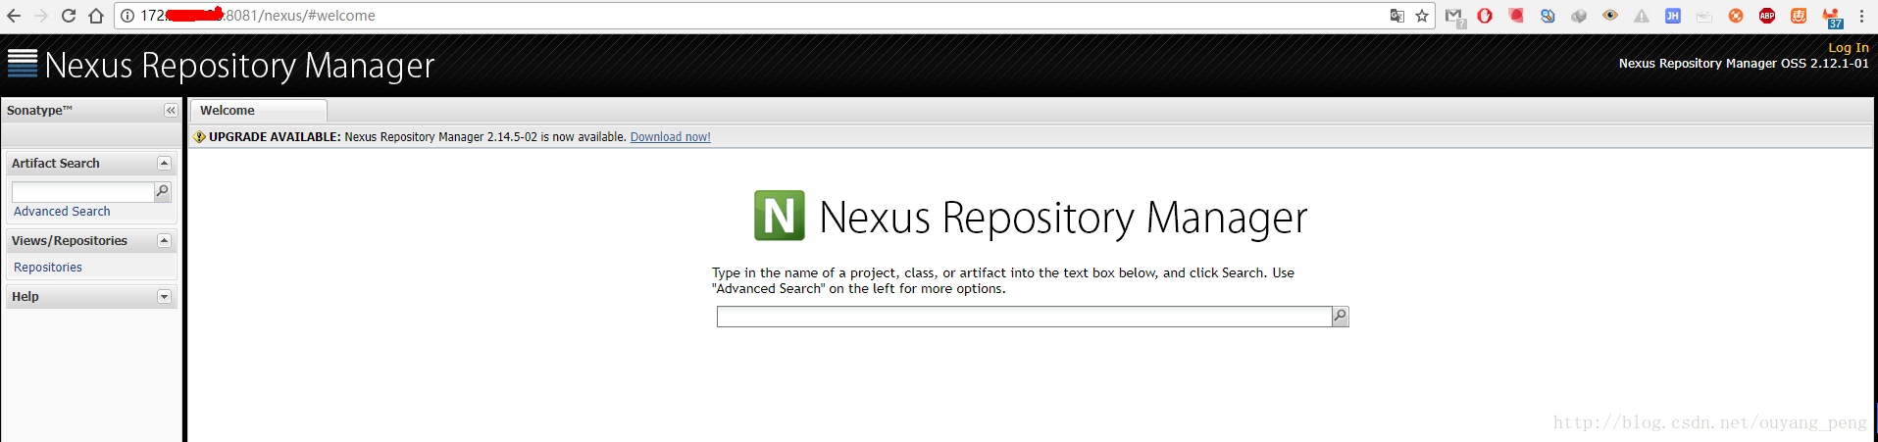1878x442 pixels.
Task: Collapse the Artifact Search section
Action: click(x=165, y=164)
